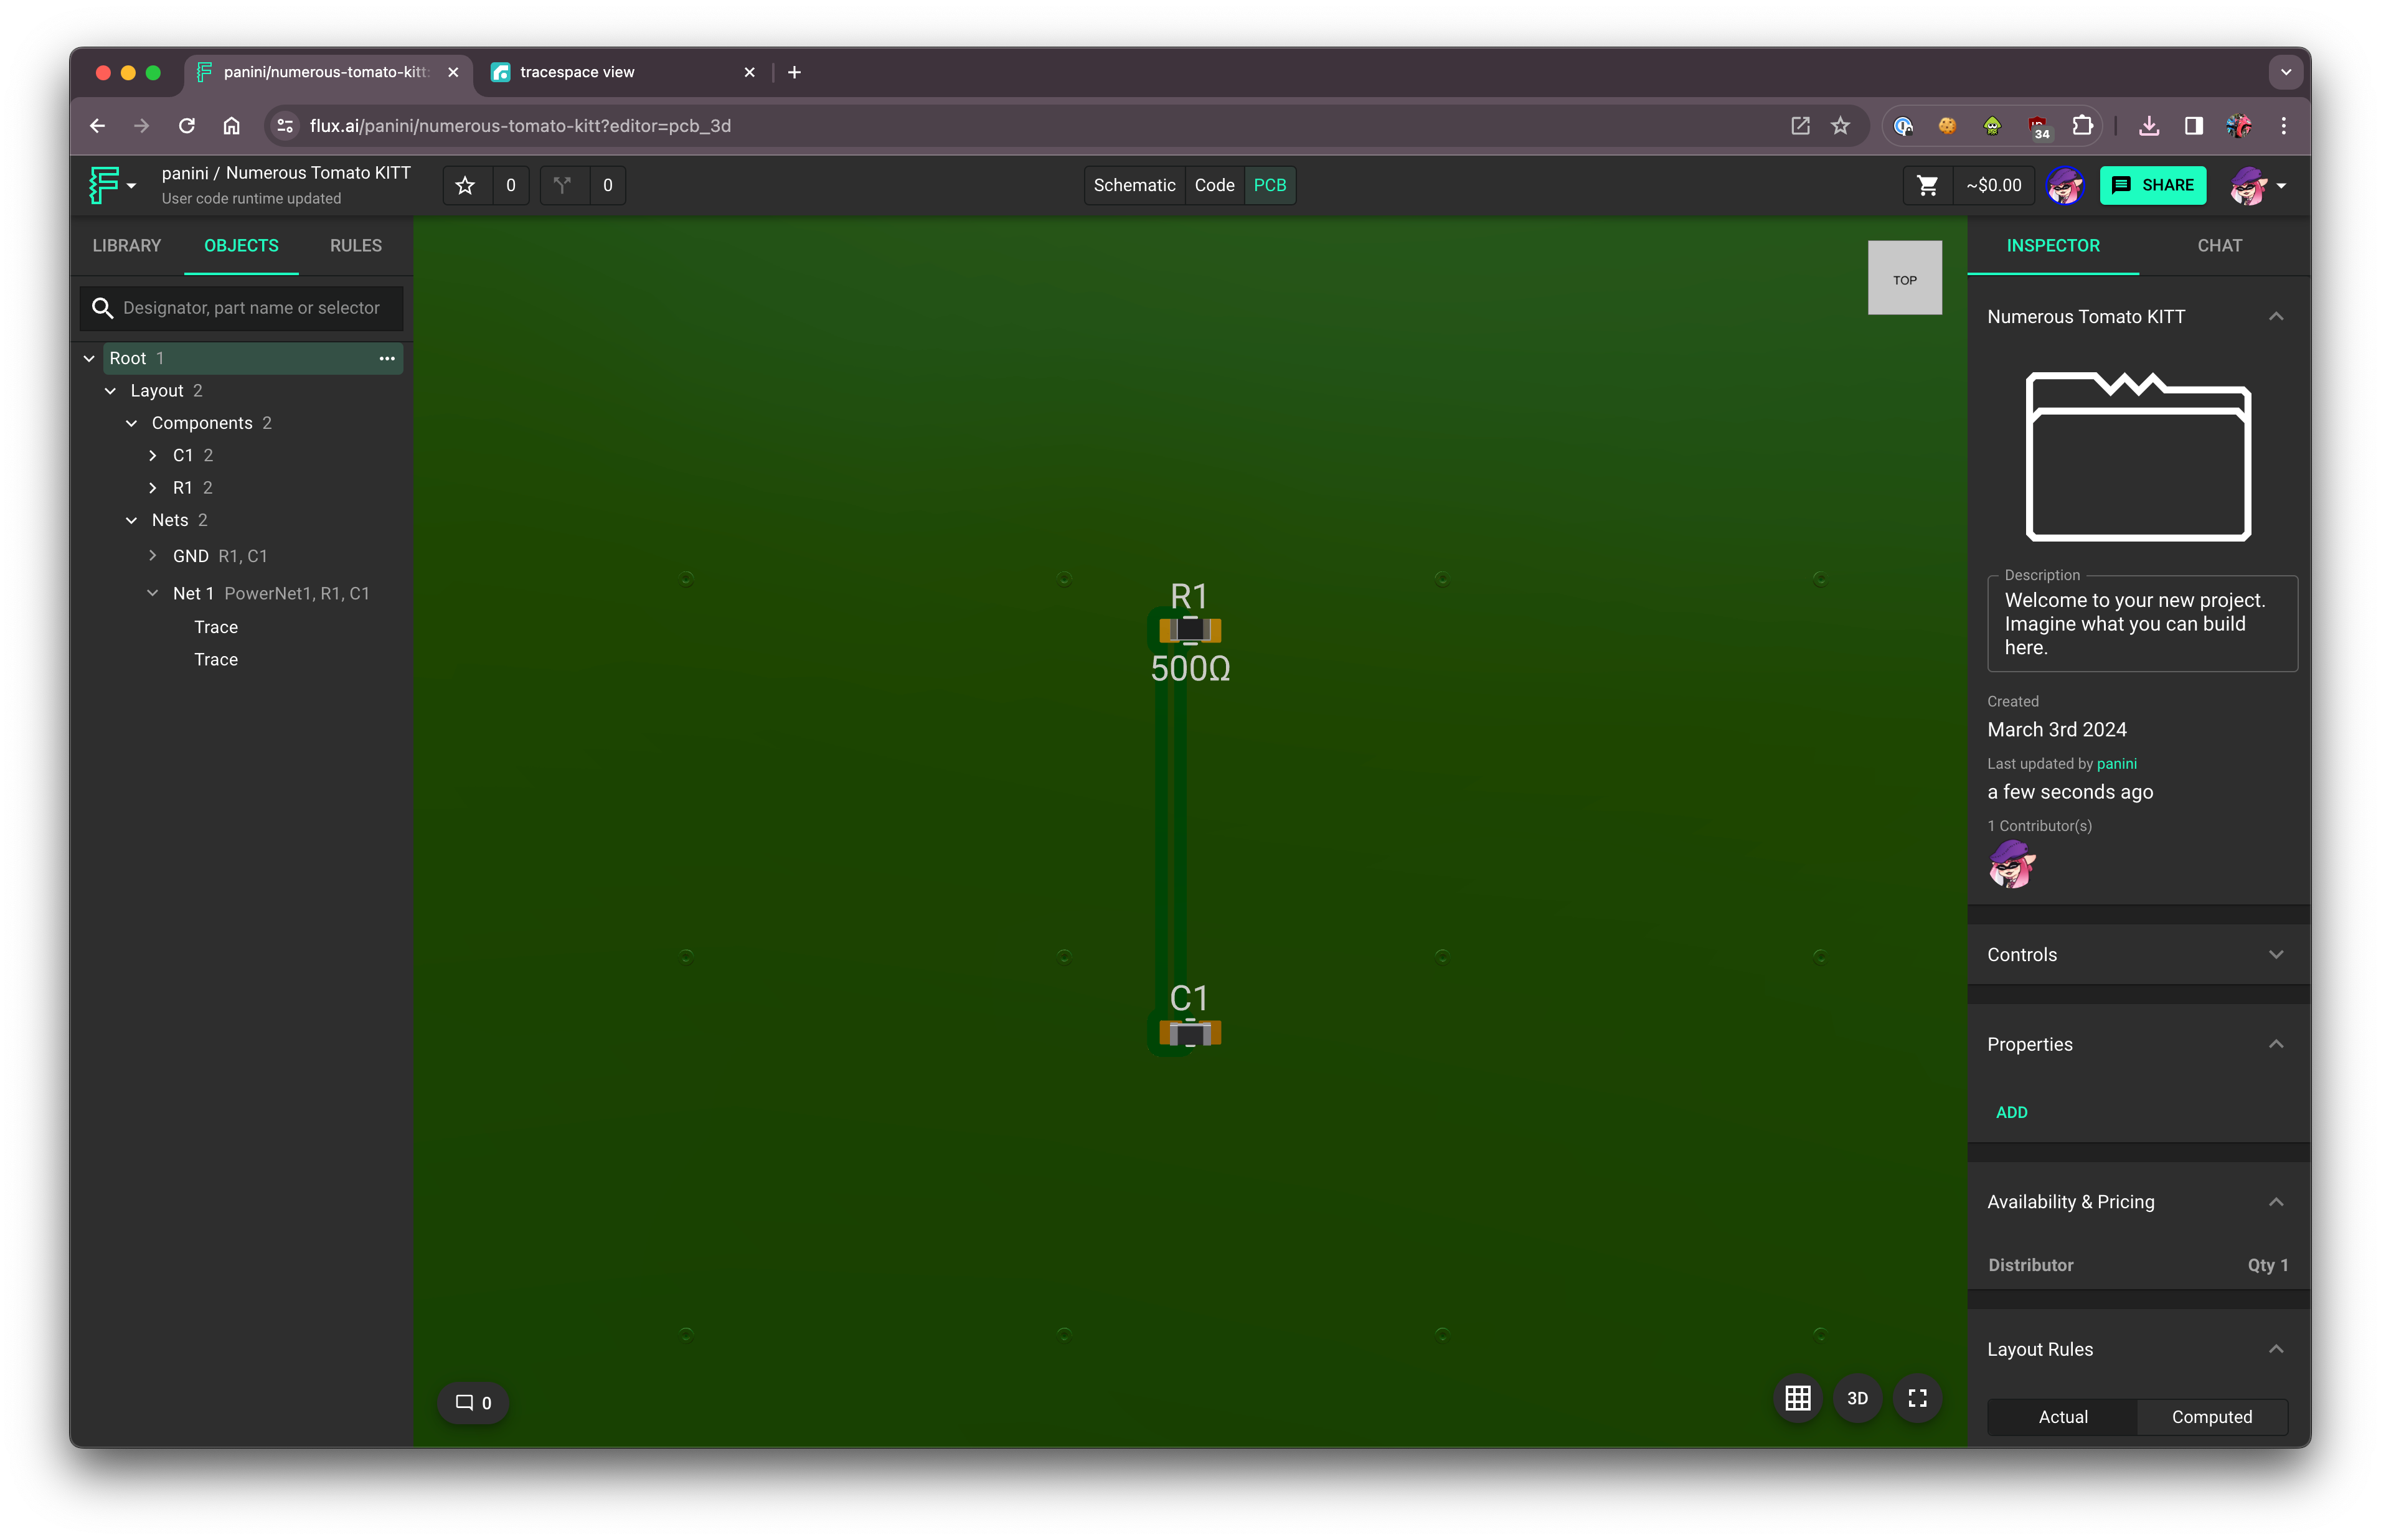
Task: Switch to the CHAT tab
Action: [x=2219, y=246]
